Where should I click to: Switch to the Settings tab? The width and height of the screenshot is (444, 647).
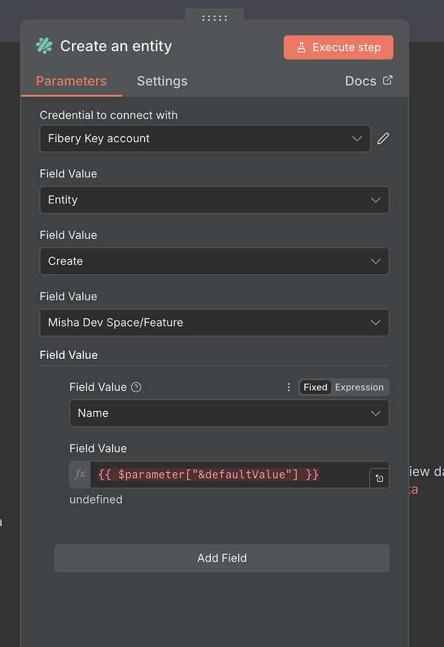click(x=162, y=81)
